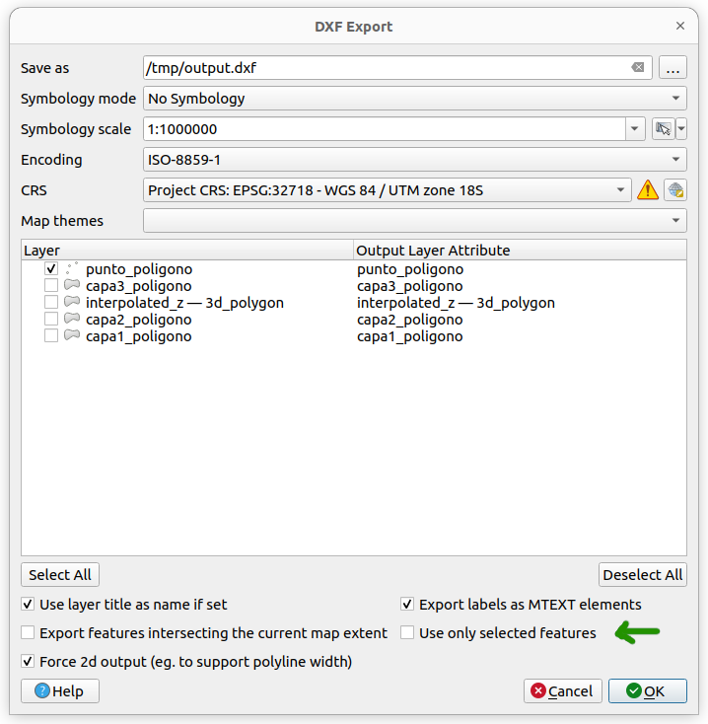Click the browse file button for Save as
Image resolution: width=708 pixels, height=724 pixels.
(673, 68)
